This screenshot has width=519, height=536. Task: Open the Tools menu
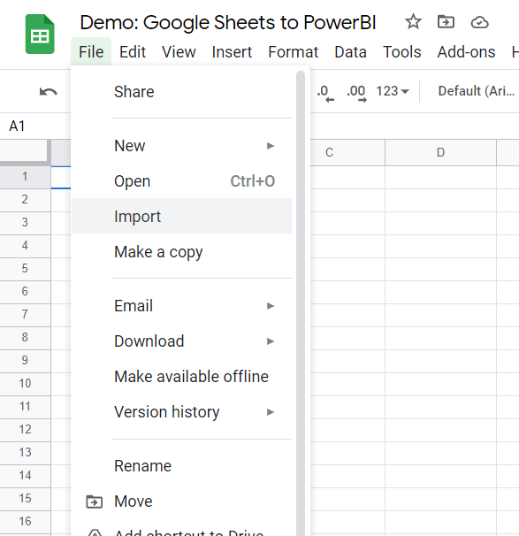pos(401,52)
